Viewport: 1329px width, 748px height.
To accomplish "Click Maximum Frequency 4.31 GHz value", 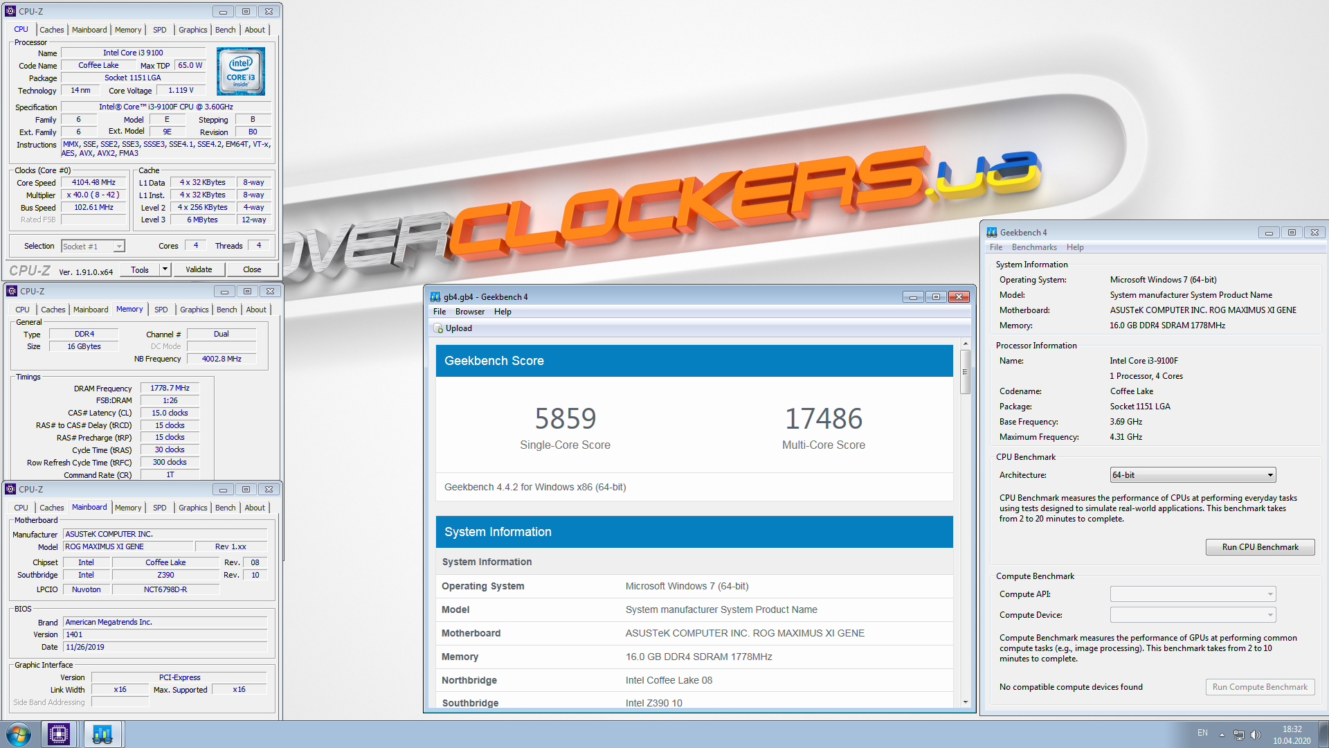I will coord(1126,437).
